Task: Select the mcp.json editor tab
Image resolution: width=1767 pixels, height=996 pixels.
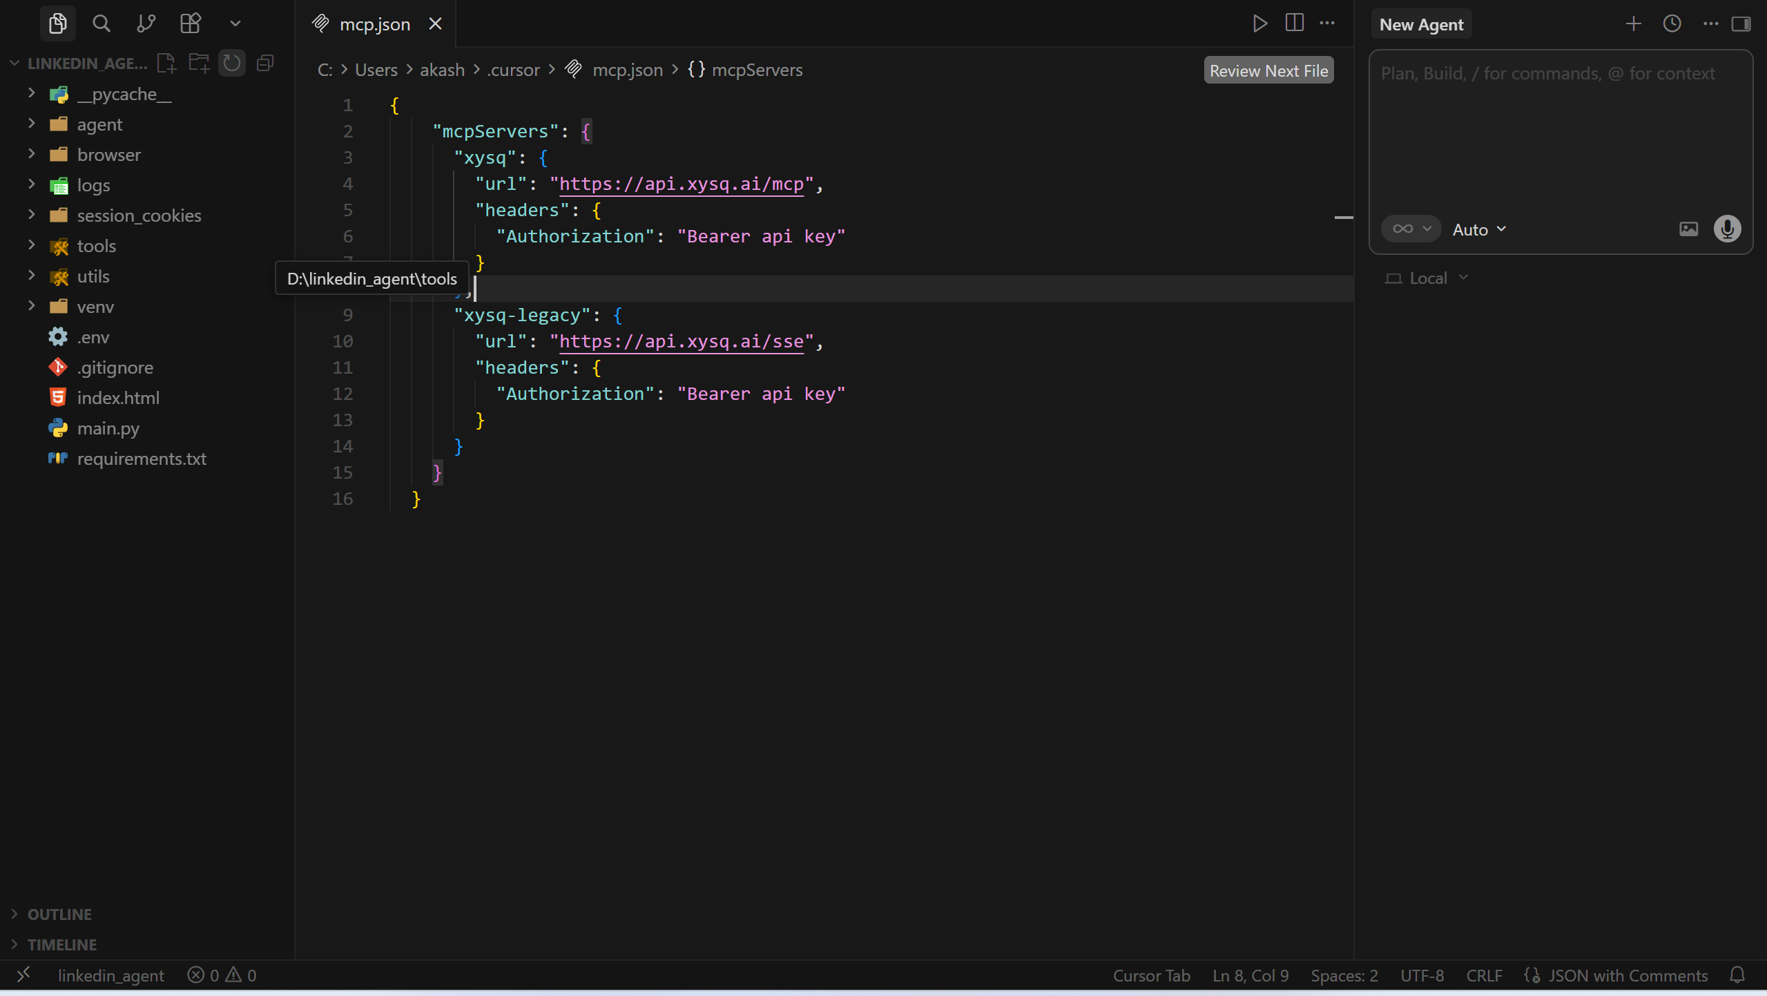Action: point(374,24)
